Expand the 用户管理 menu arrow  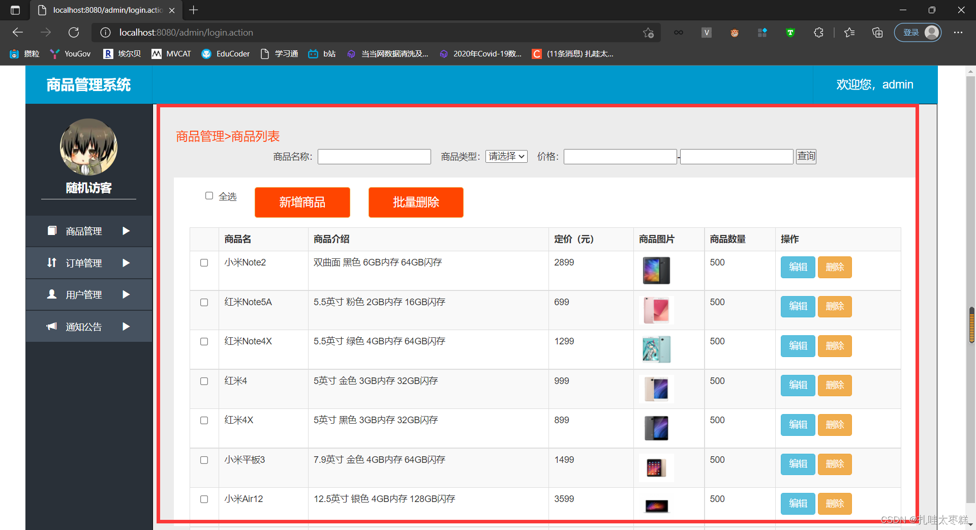[126, 295]
